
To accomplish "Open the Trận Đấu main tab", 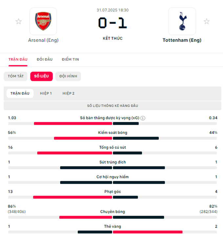I will click(x=18, y=59).
